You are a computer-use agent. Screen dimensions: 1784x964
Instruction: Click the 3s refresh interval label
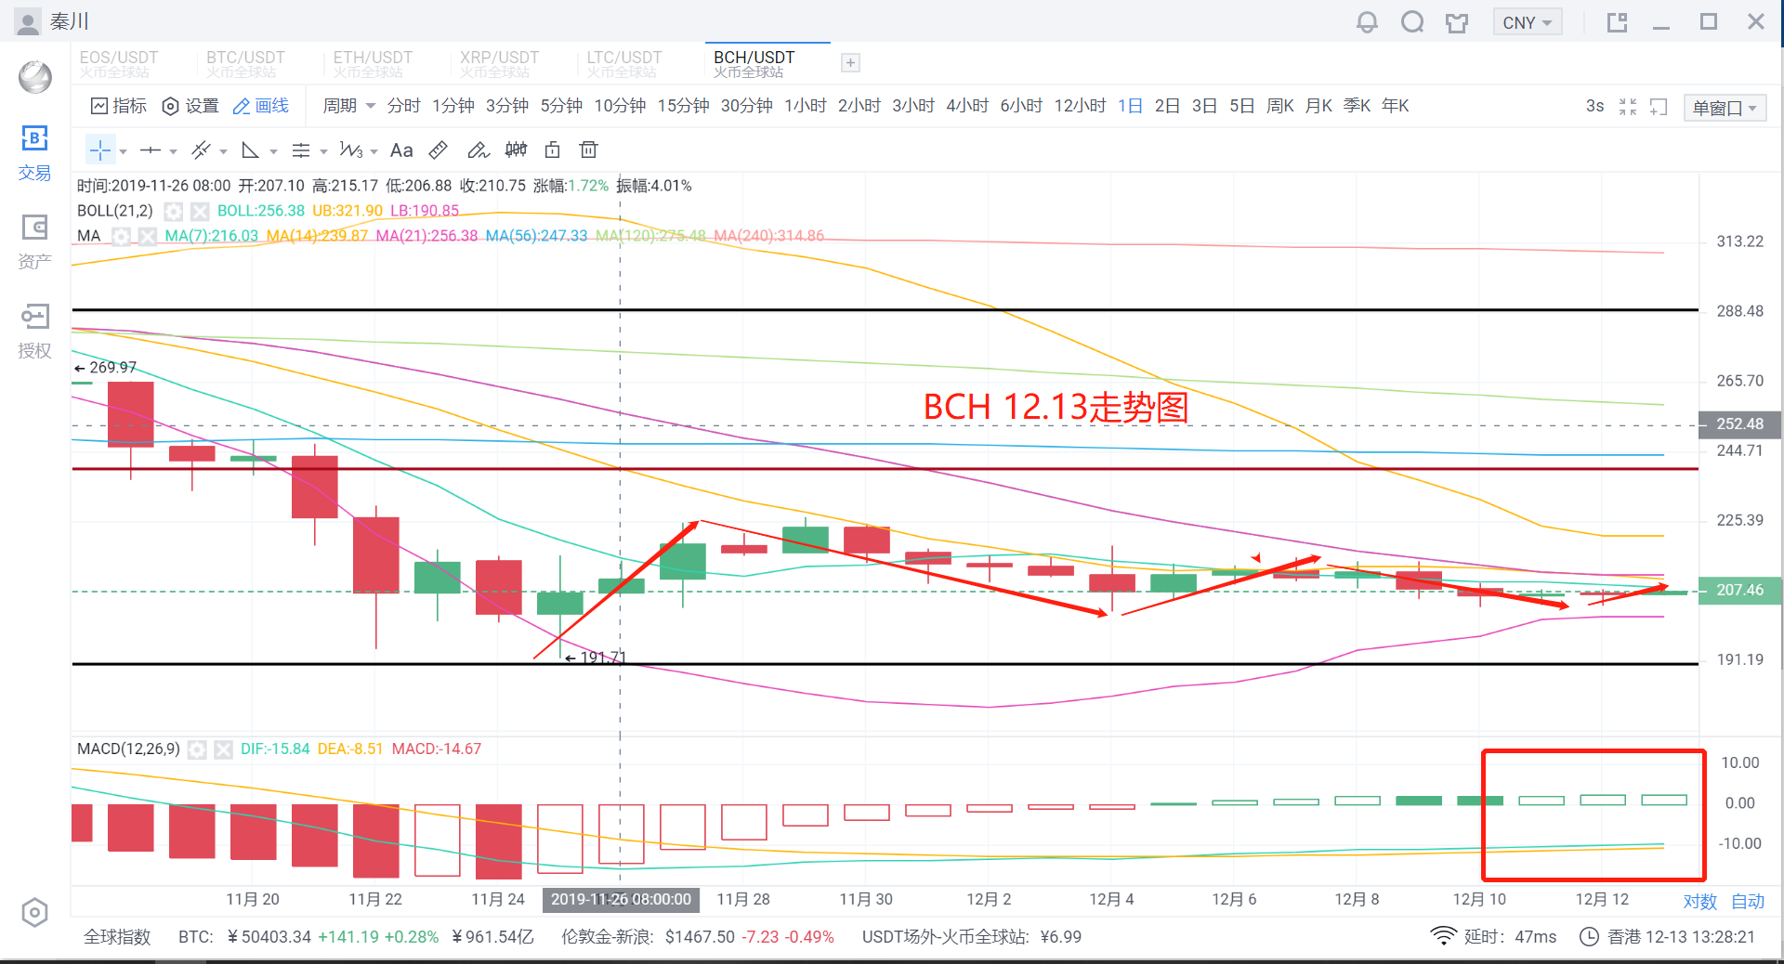[x=1594, y=106]
